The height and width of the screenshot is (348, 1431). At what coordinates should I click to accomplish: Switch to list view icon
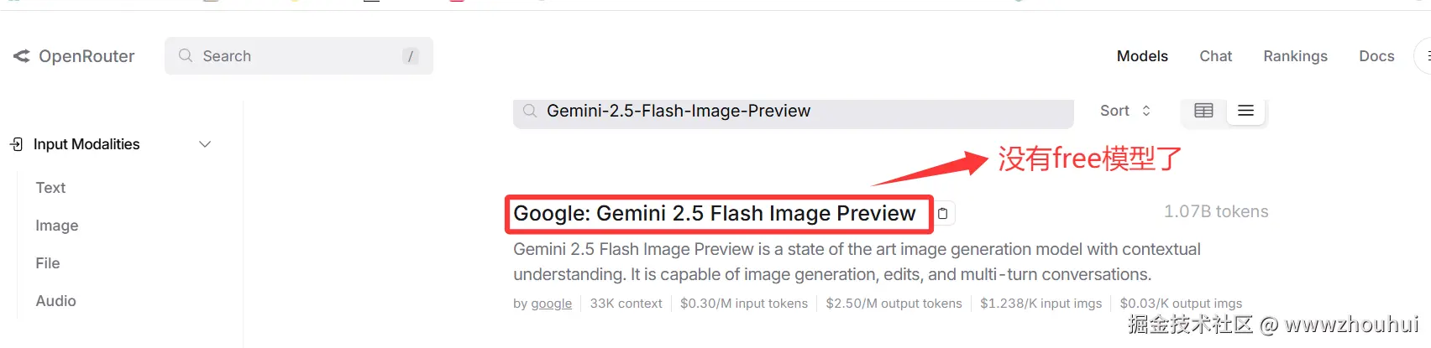click(1245, 111)
